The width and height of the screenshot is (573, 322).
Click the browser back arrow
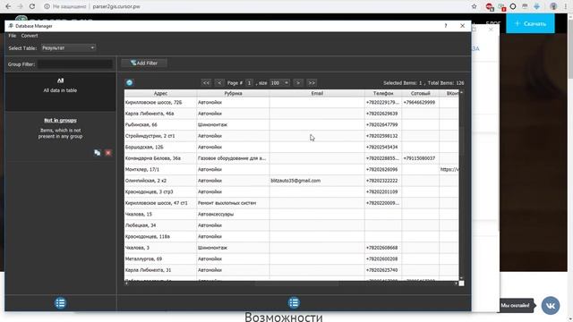click(8, 6)
